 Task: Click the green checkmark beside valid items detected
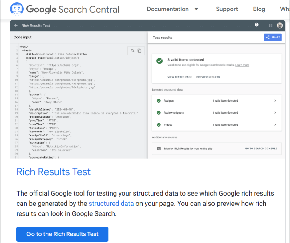pyautogui.click(x=159, y=61)
